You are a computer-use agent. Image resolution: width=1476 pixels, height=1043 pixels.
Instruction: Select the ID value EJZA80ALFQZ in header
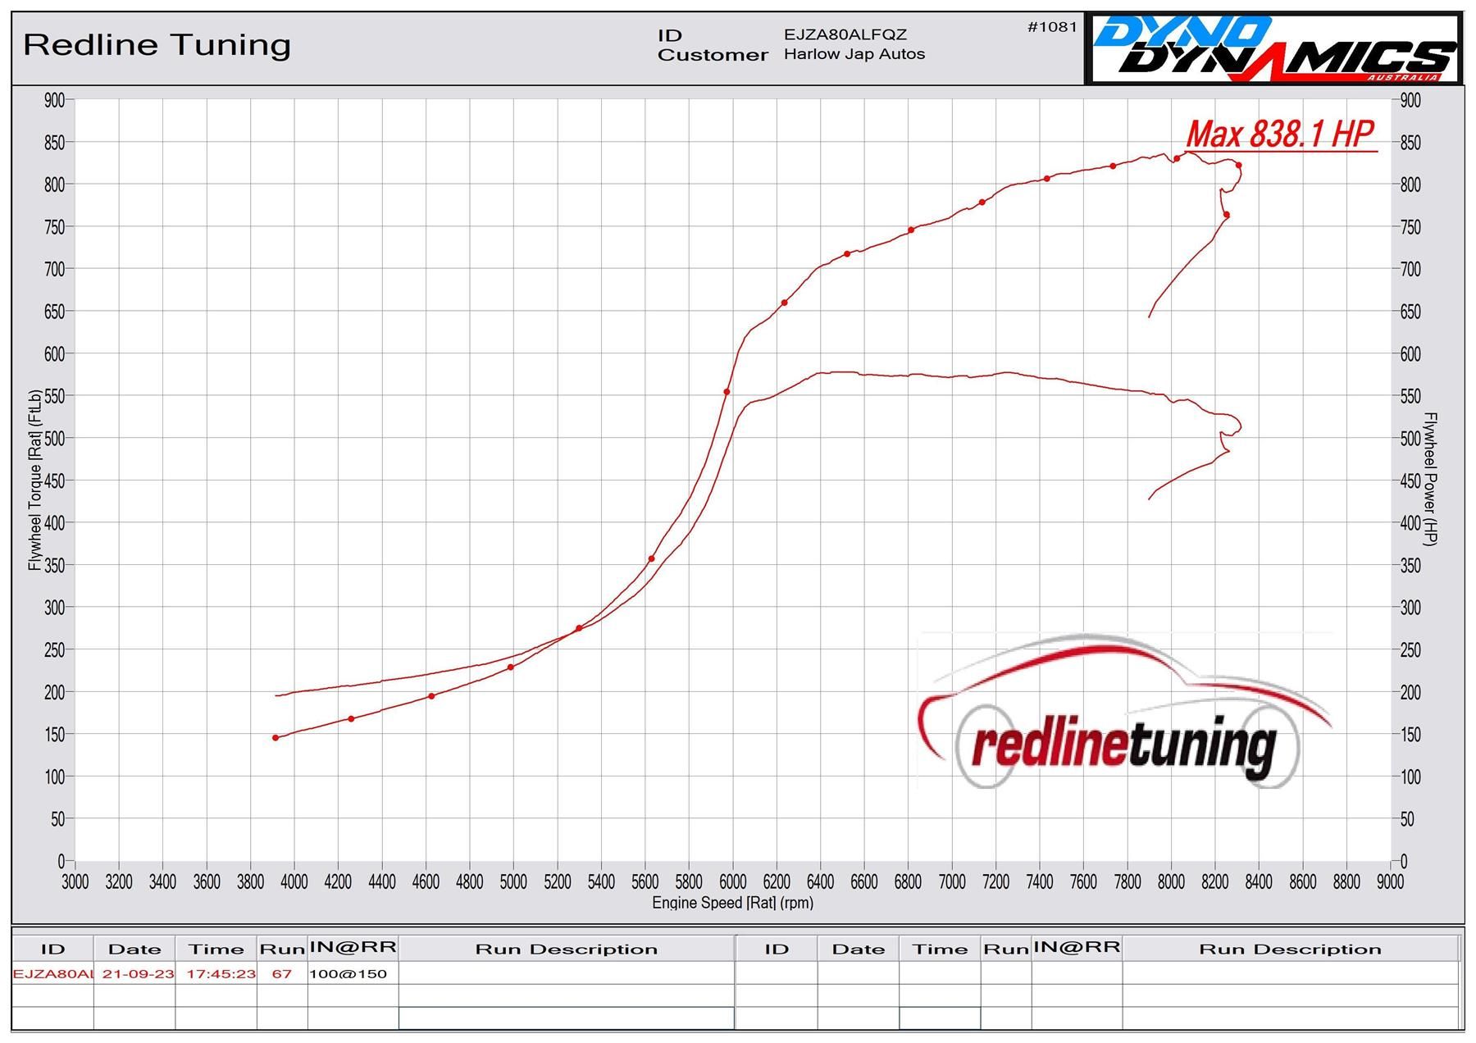click(845, 34)
